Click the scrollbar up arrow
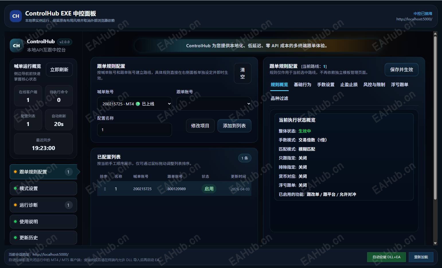The width and height of the screenshot is (442, 268). click(x=435, y=34)
